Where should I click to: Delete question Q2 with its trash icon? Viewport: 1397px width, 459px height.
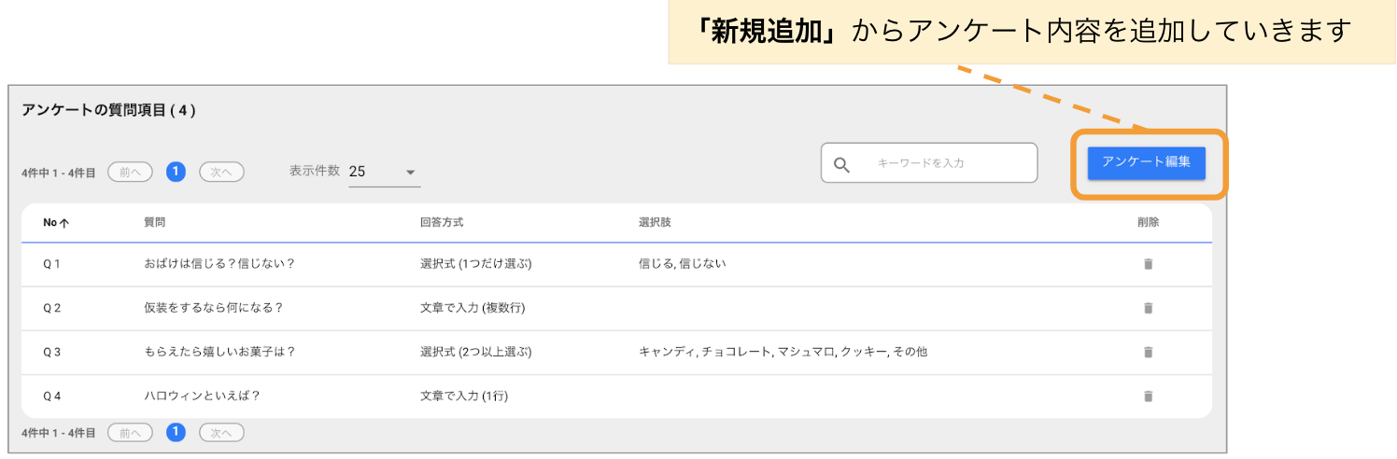1148,308
